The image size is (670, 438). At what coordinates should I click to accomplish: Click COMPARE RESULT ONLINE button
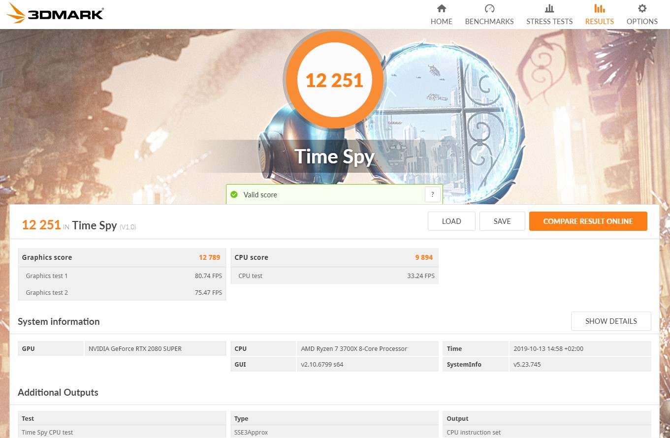[x=588, y=221]
